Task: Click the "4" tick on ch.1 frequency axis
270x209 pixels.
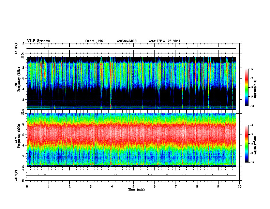Action: coord(24,89)
